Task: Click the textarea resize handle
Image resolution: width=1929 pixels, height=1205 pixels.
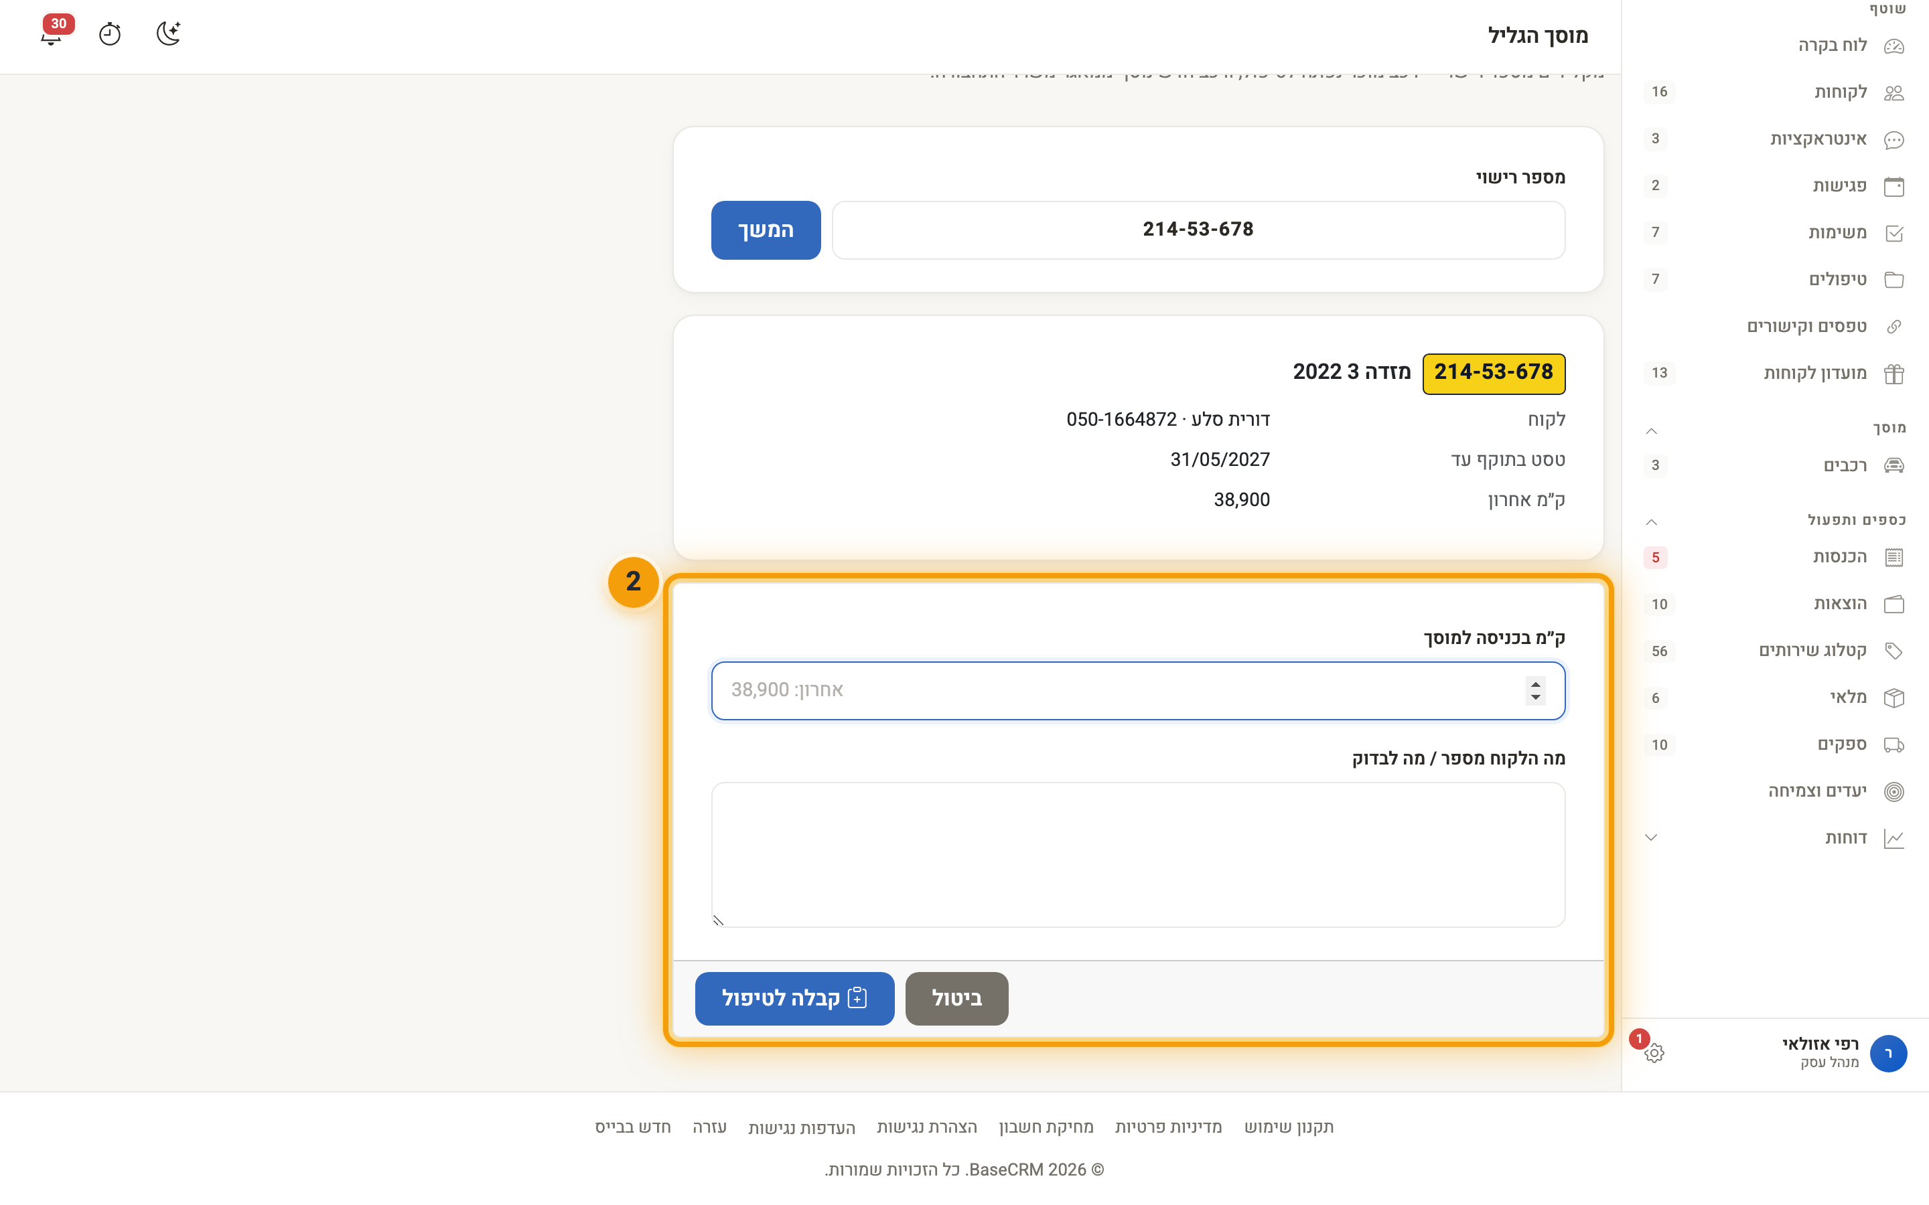Action: 718,920
